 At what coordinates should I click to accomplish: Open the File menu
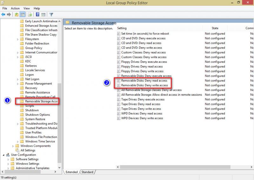click(x=5, y=9)
